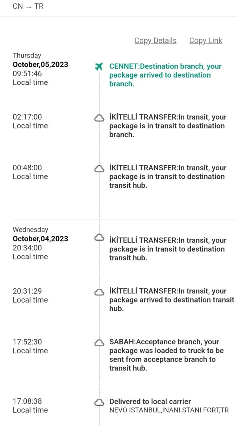Click the cloud icon for the 20:34:00 event
237x426 pixels.
(x=99, y=237)
